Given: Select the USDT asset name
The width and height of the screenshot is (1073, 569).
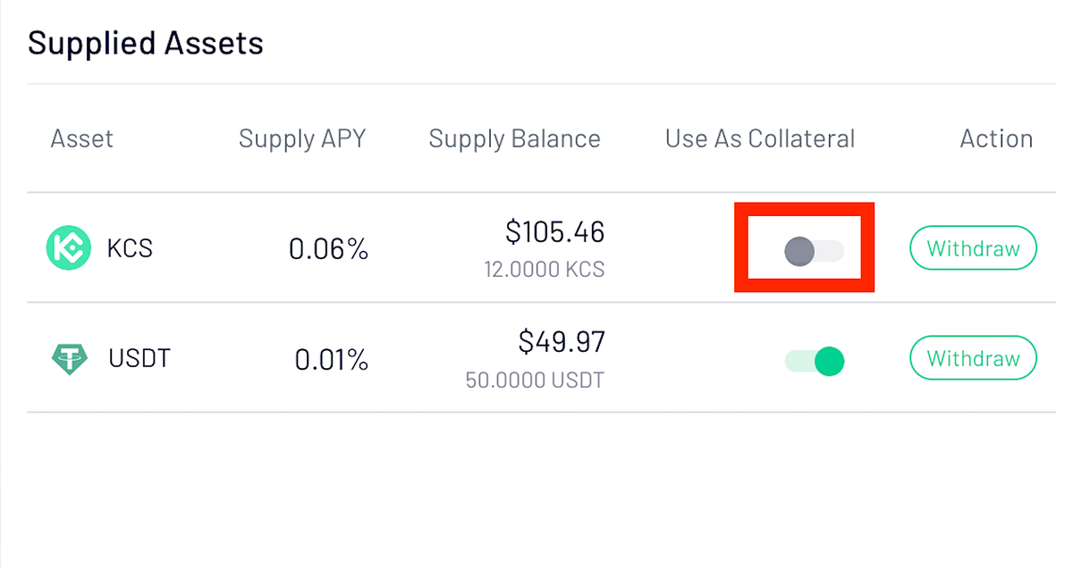Looking at the screenshot, I should 139,359.
